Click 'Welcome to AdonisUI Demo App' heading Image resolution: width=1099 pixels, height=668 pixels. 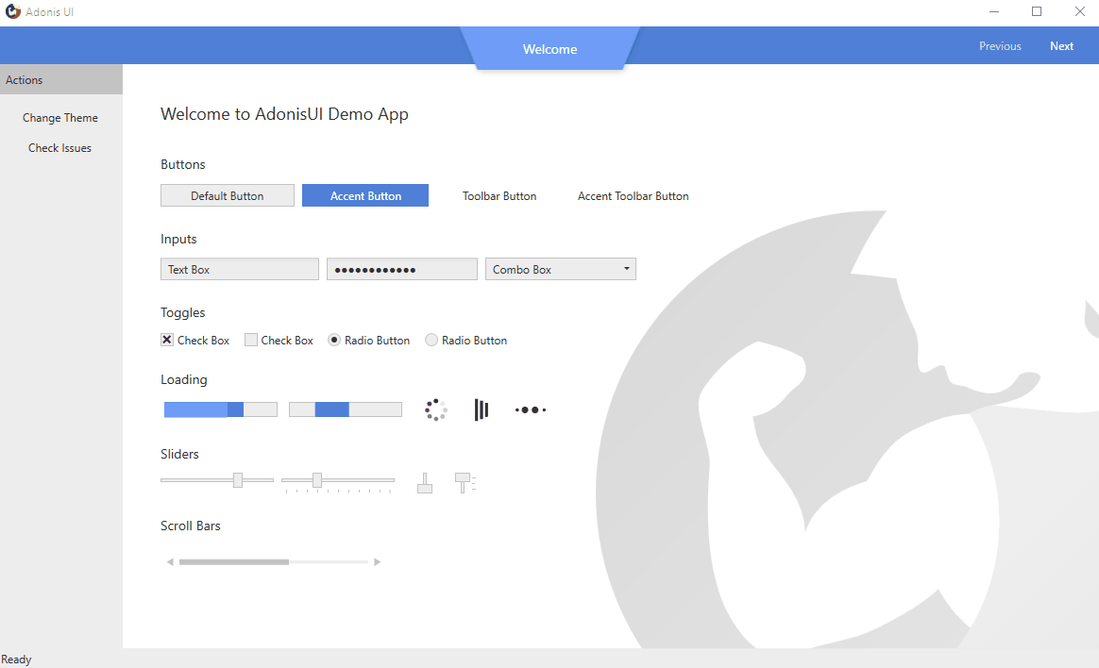point(284,114)
